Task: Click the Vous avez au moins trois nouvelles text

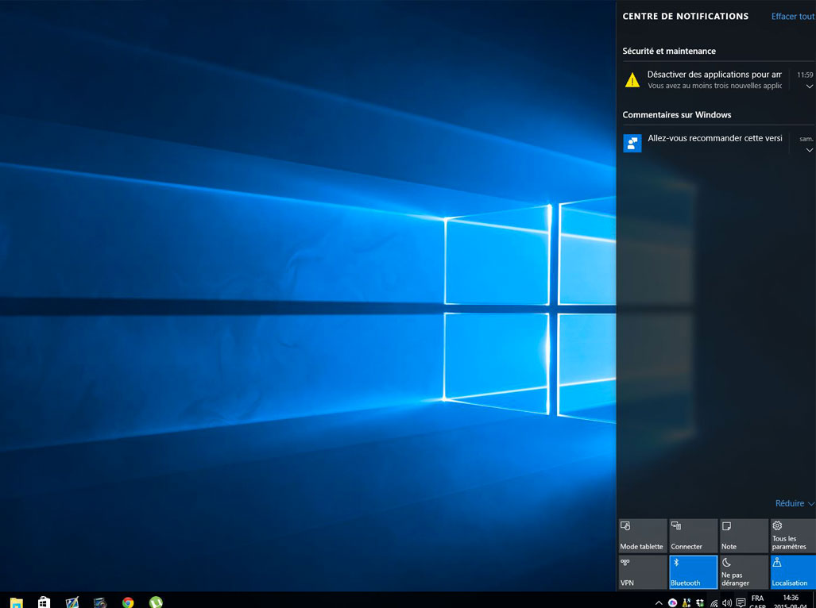Action: (x=714, y=86)
